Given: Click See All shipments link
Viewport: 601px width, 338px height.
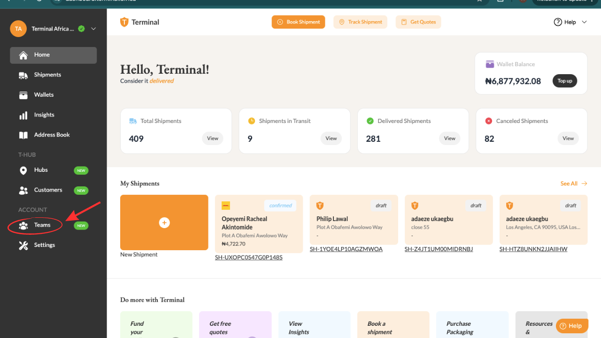Looking at the screenshot, I should [x=574, y=184].
